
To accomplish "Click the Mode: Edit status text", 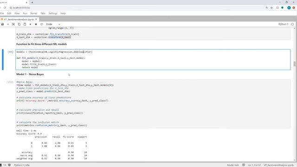I will 233,165.
